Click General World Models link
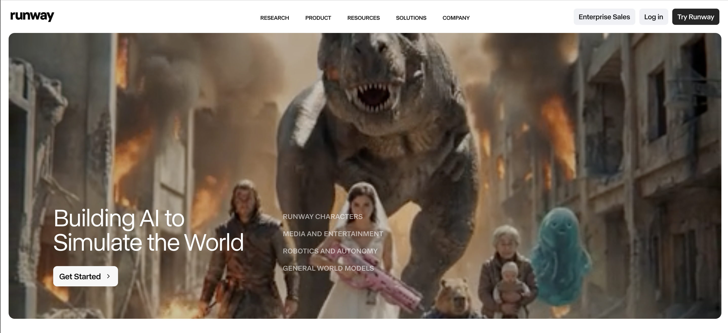Screen dimensions: 728x333 (x=328, y=268)
